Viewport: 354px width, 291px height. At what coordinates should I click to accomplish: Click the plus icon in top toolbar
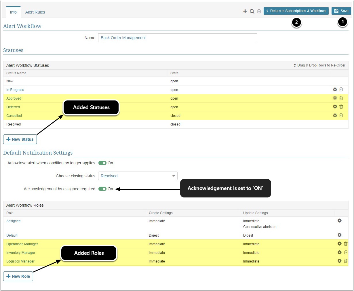click(245, 11)
